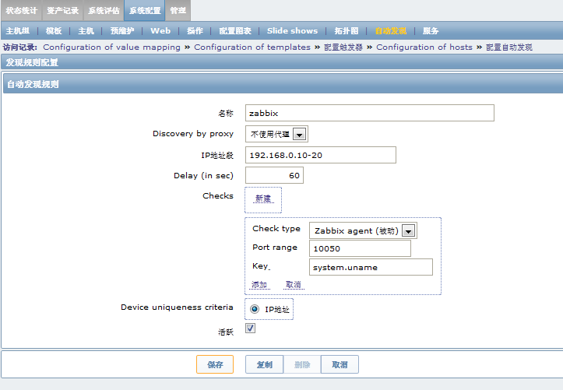
Task: Click the Port range field
Action: coord(360,248)
